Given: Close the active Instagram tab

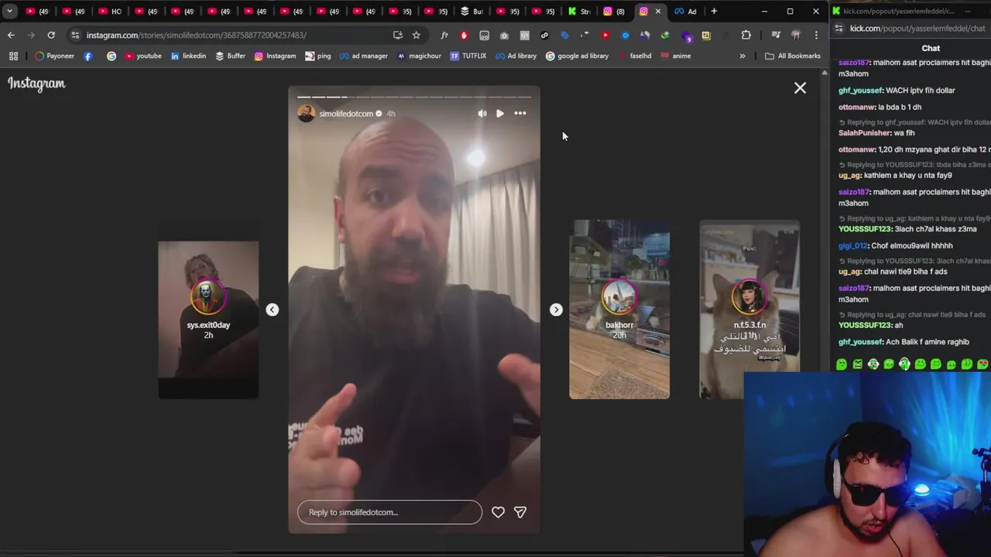Looking at the screenshot, I should tap(658, 11).
